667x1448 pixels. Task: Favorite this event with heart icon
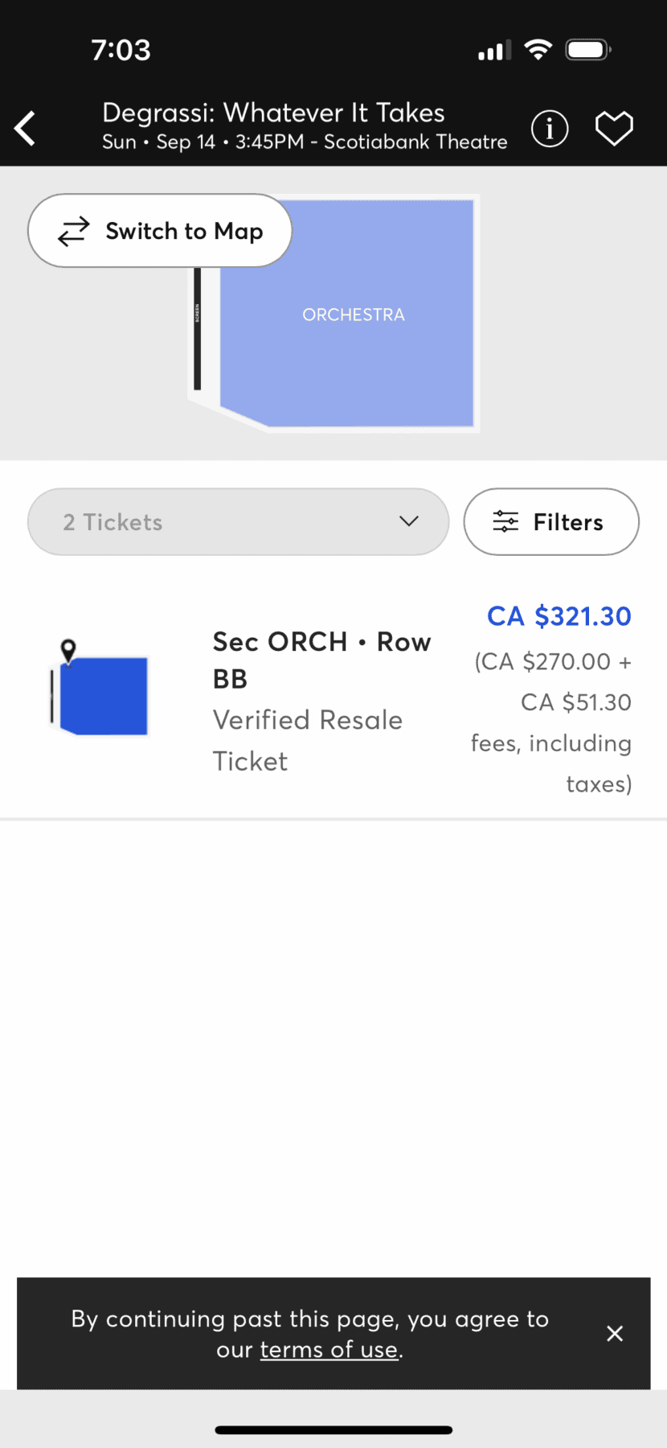click(x=614, y=129)
